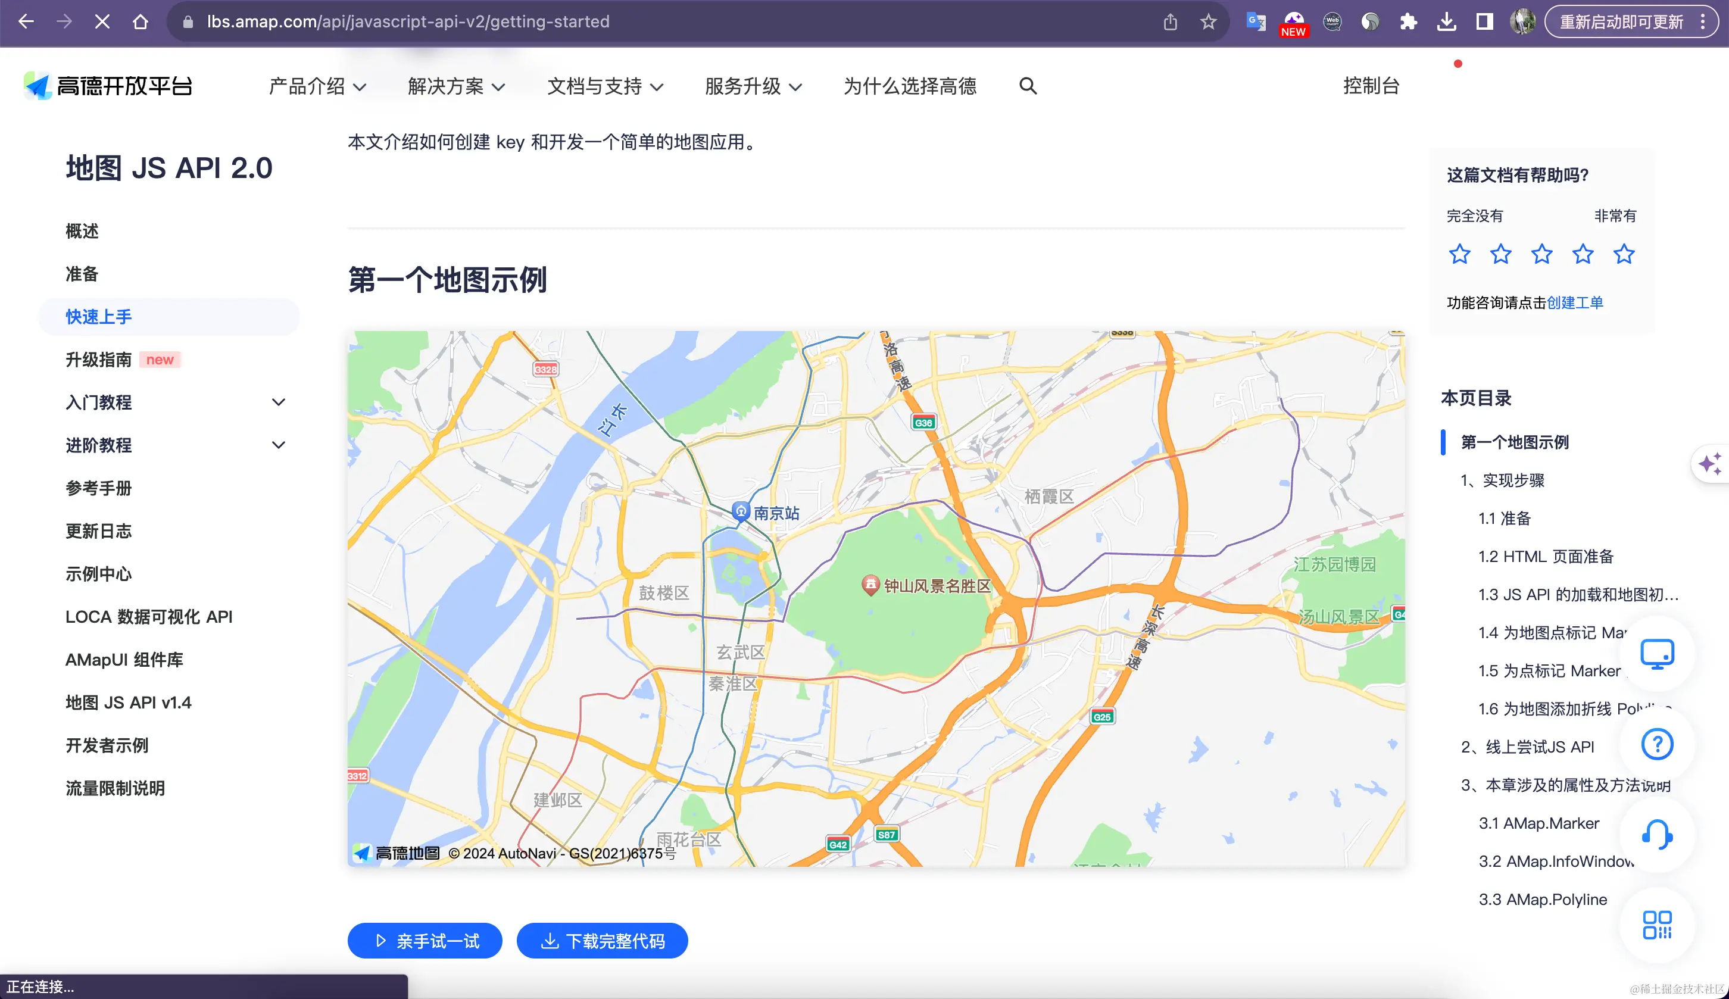The height and width of the screenshot is (999, 1729).
Task: Expand the 服务升级 dropdown menu
Action: coord(753,86)
